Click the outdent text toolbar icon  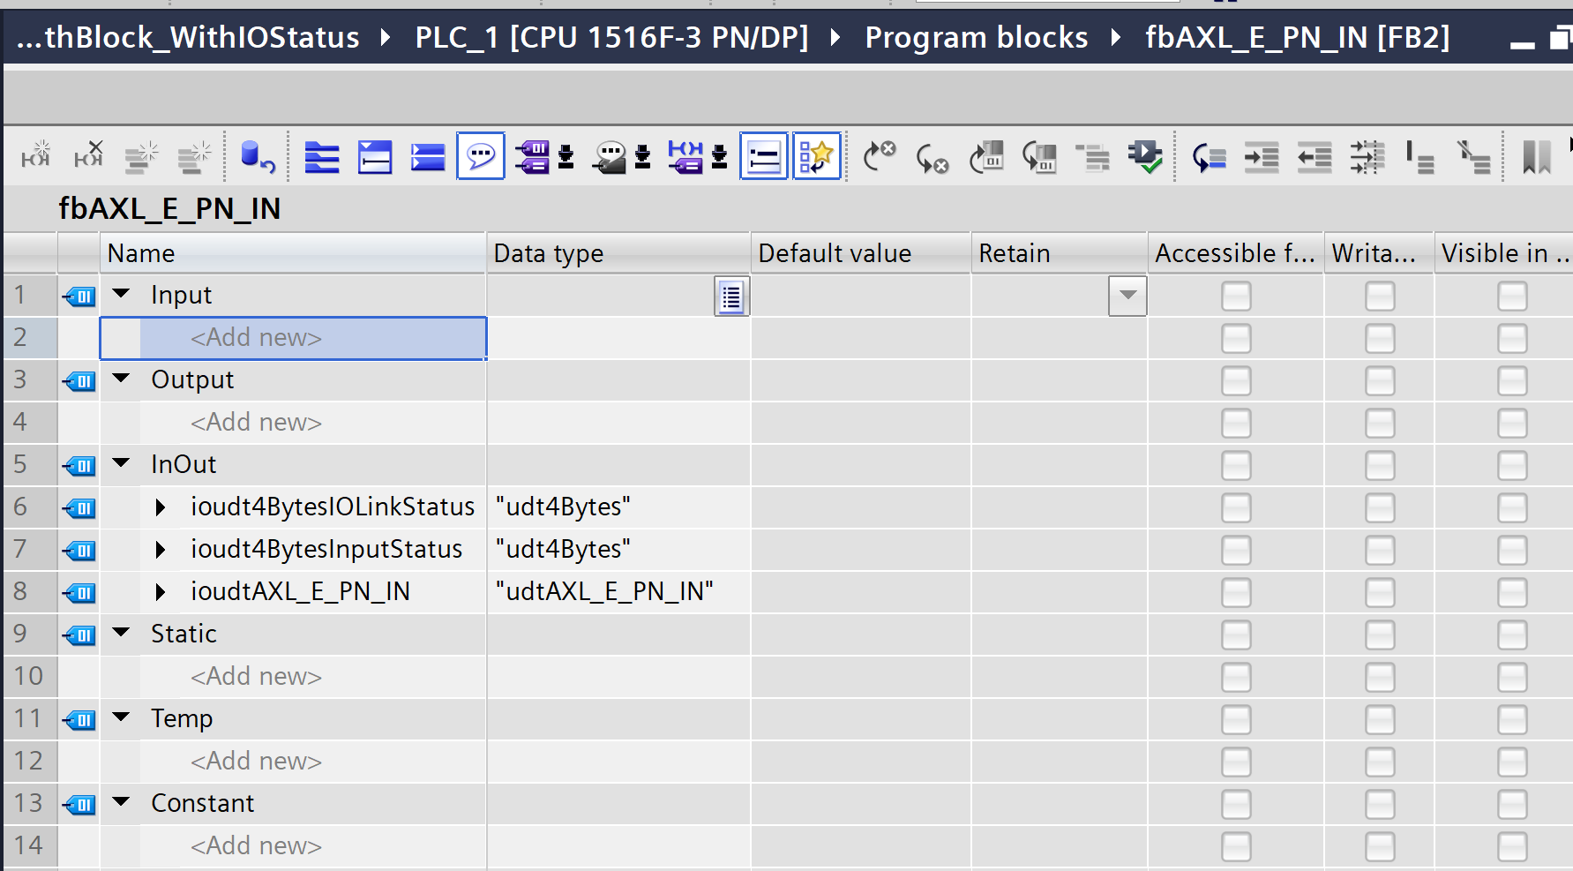point(1315,157)
